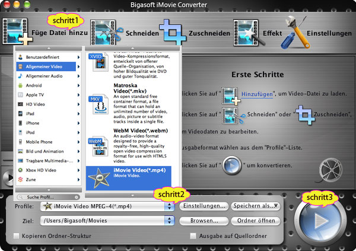Click the HD Video category icon

point(20,104)
